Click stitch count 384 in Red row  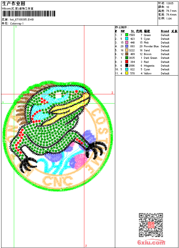[x=133, y=62]
